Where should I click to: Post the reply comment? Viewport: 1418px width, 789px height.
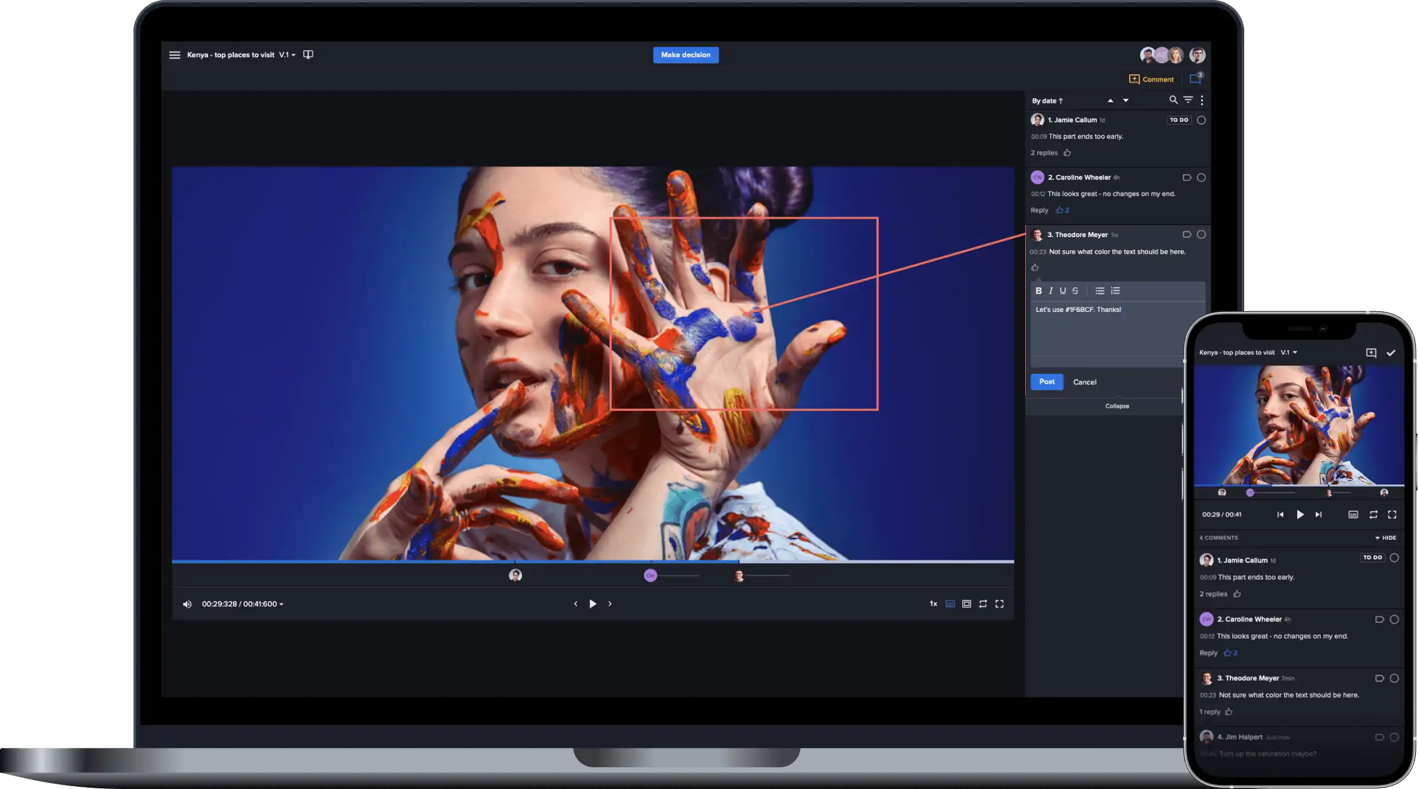1046,382
